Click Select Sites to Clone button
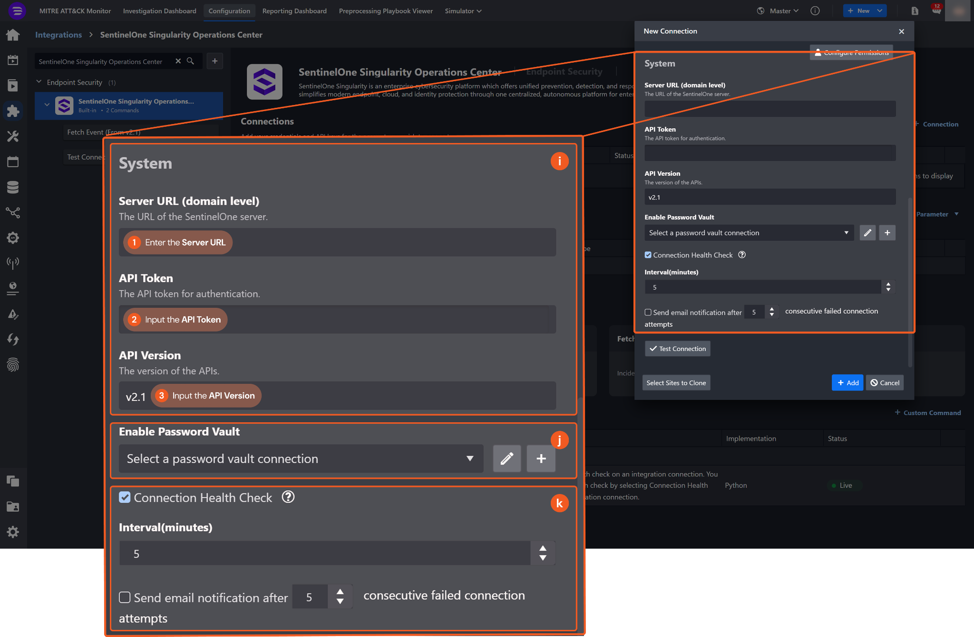Screen dimensions: 974x637 (676, 383)
